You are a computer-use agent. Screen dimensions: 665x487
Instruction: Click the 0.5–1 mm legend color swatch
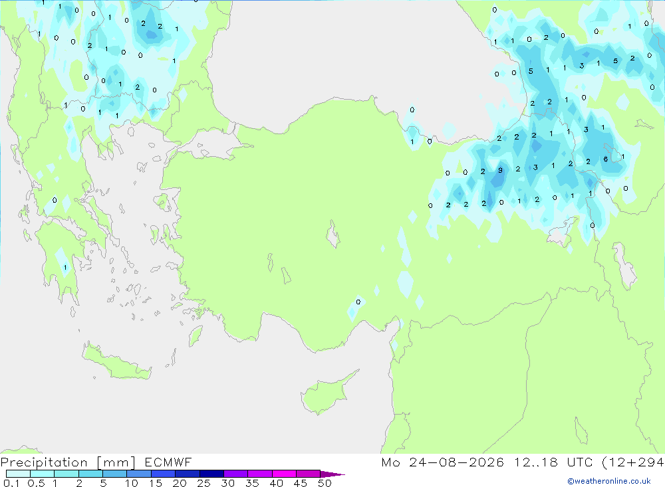(x=43, y=474)
